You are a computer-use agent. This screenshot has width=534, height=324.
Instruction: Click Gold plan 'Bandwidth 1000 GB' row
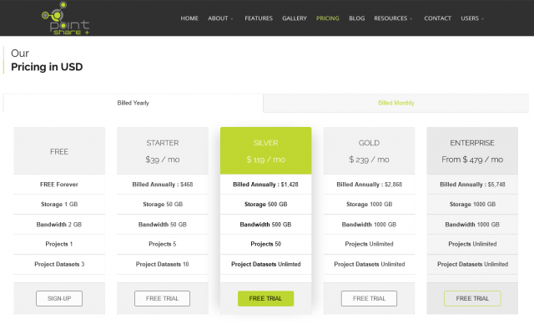369,224
